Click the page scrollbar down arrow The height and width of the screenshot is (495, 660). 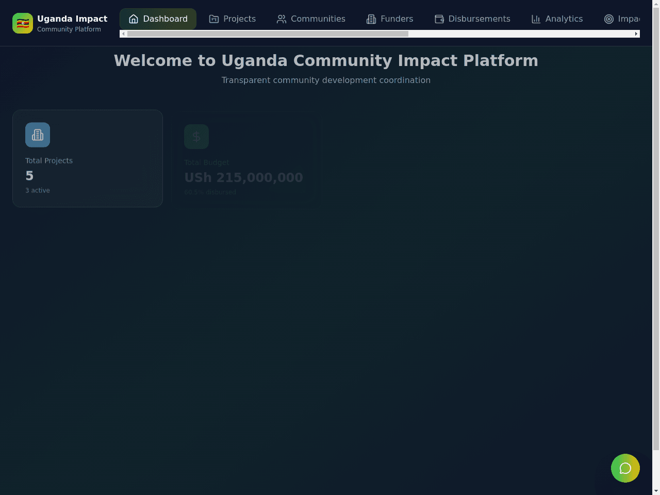[656, 491]
